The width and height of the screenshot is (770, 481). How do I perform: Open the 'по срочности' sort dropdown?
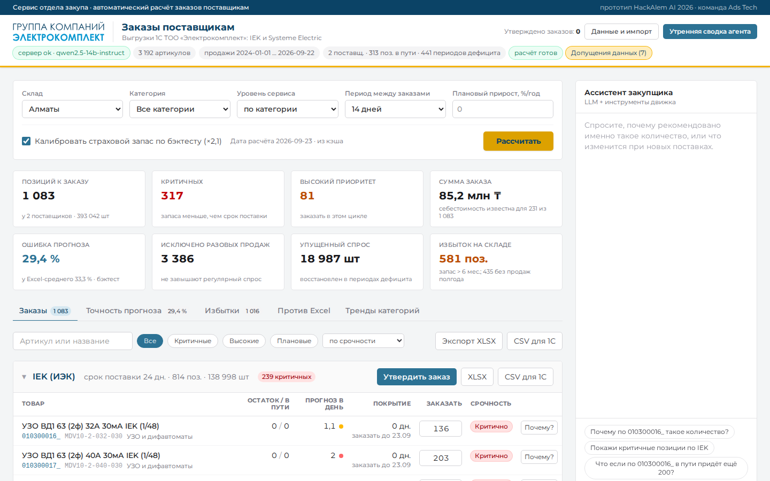363,341
